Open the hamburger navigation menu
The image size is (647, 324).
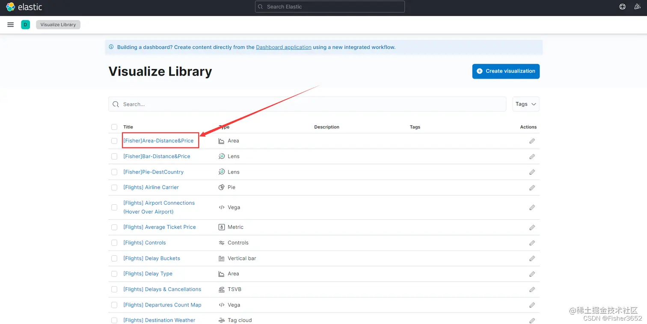pos(11,25)
